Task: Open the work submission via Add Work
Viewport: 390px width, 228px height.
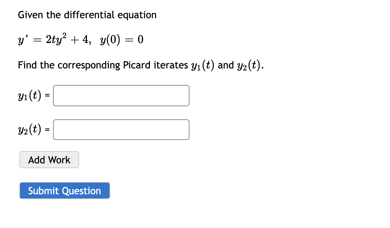Action: [49, 160]
